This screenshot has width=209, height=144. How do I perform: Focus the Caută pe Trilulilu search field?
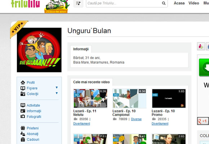(127, 3)
